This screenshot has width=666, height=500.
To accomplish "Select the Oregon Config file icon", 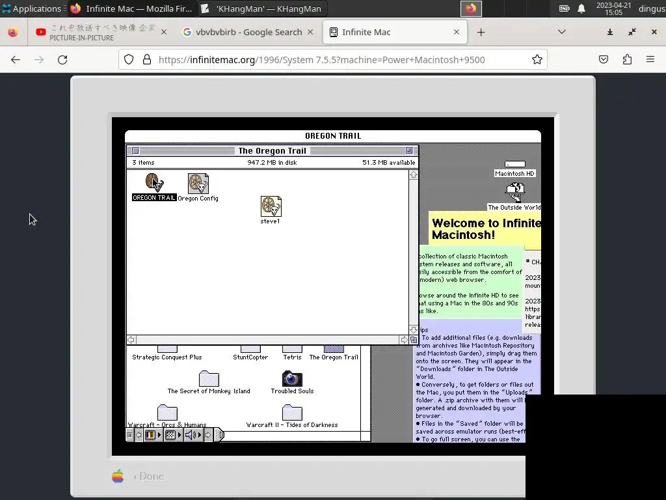I will [198, 183].
